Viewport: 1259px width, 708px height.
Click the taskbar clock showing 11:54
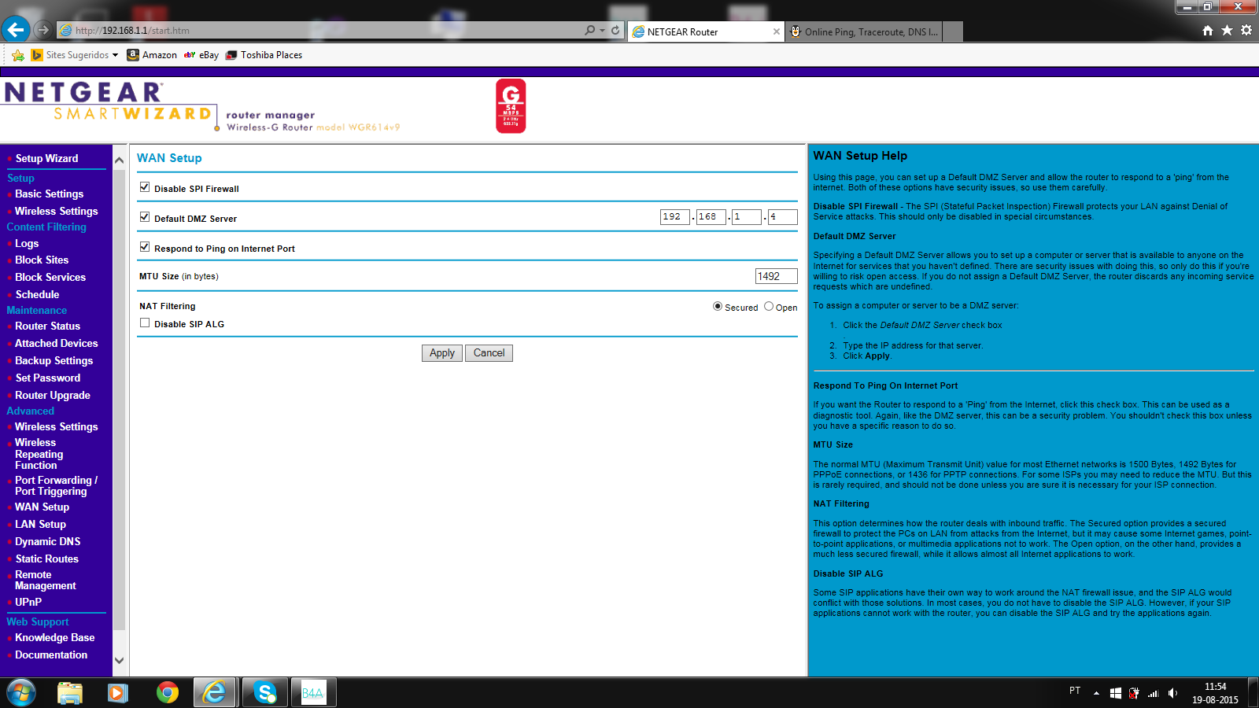pyautogui.click(x=1215, y=693)
